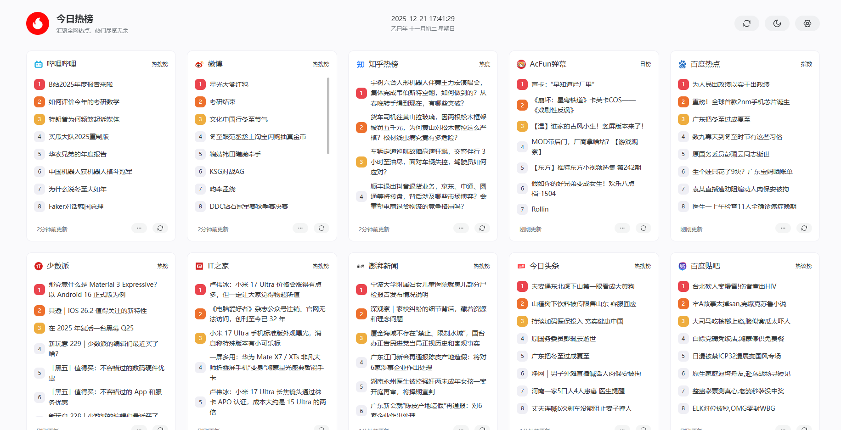Open '考研结束' Weibo entry
This screenshot has width=841, height=430.
(x=223, y=102)
